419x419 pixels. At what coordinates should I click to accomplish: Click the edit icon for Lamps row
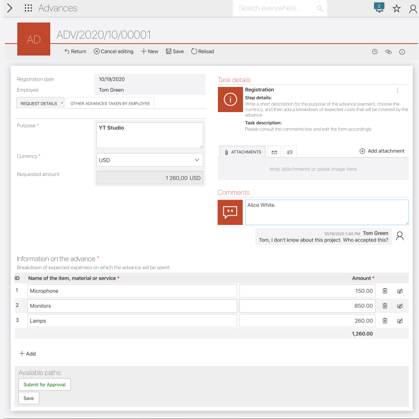coord(400,321)
